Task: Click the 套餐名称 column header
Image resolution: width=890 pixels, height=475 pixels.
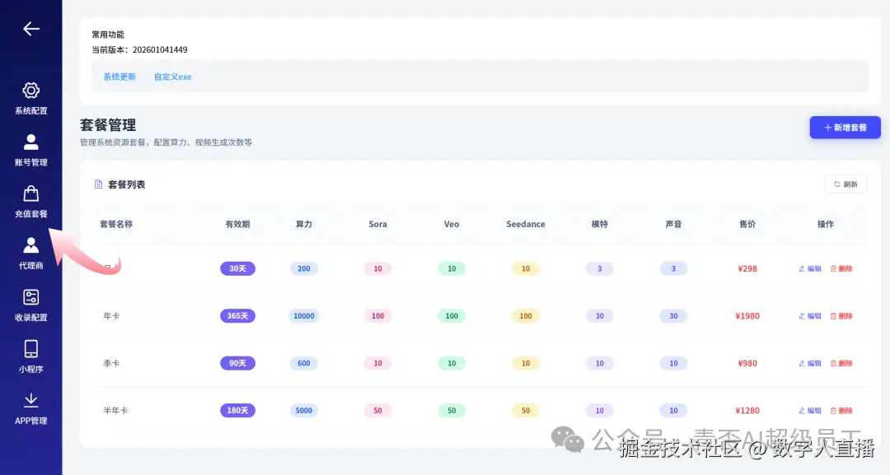Action: pos(116,224)
